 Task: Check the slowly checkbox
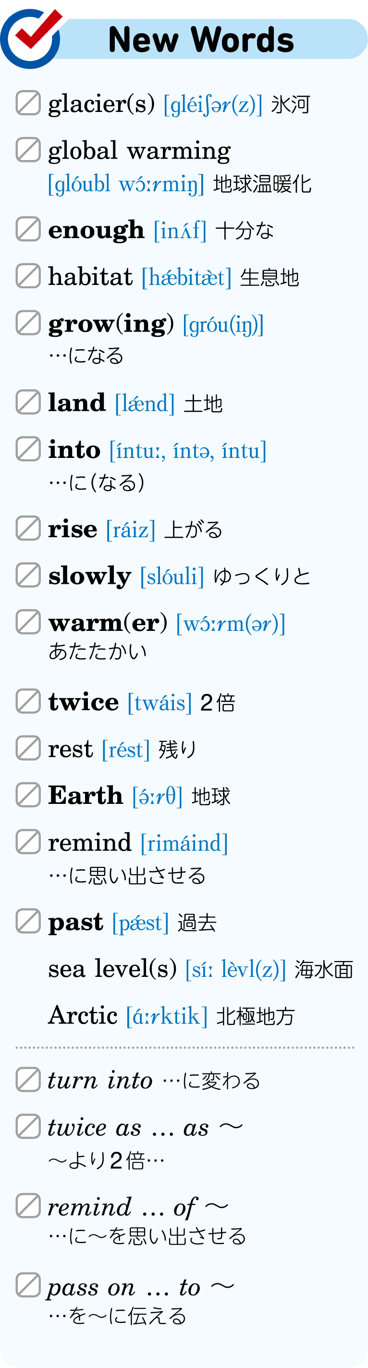tap(28, 575)
